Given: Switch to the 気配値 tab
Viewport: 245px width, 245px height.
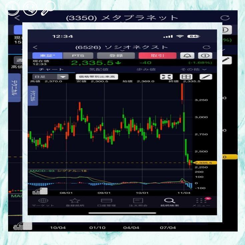Looking at the screenshot, I should tap(99, 69).
